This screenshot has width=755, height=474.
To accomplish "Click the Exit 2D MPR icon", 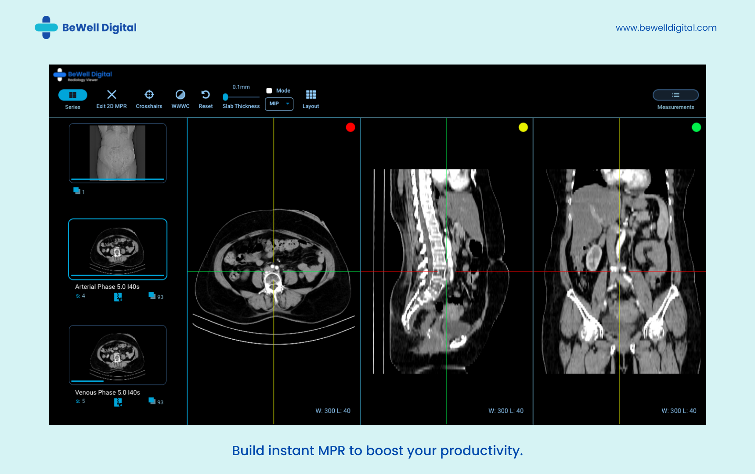I will pyautogui.click(x=111, y=94).
